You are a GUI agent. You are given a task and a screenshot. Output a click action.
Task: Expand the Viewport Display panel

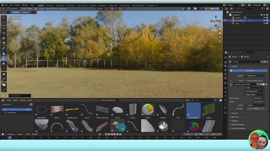point(238,125)
